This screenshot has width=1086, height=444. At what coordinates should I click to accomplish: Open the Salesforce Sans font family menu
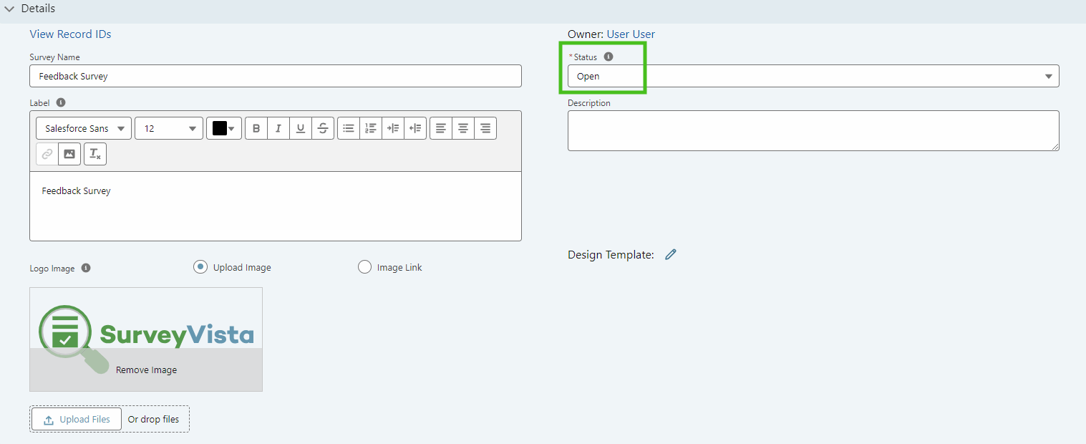pos(83,128)
